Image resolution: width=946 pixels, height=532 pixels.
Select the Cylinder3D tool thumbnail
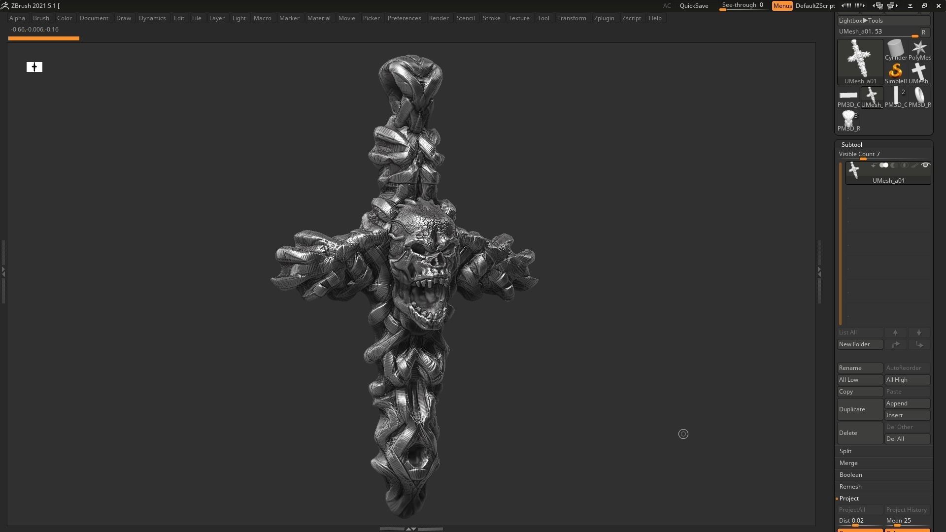pyautogui.click(x=896, y=50)
